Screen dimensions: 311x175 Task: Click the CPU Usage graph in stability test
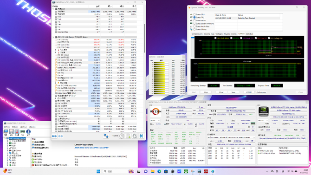pos(247,70)
